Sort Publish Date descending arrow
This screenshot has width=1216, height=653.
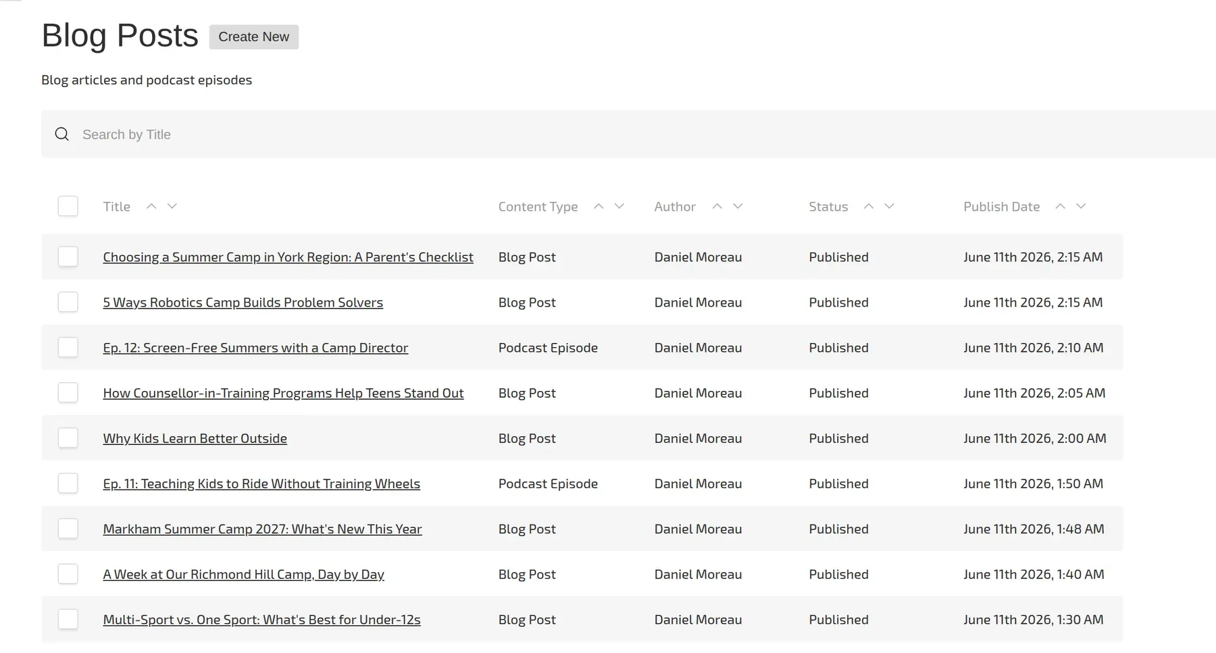point(1081,206)
